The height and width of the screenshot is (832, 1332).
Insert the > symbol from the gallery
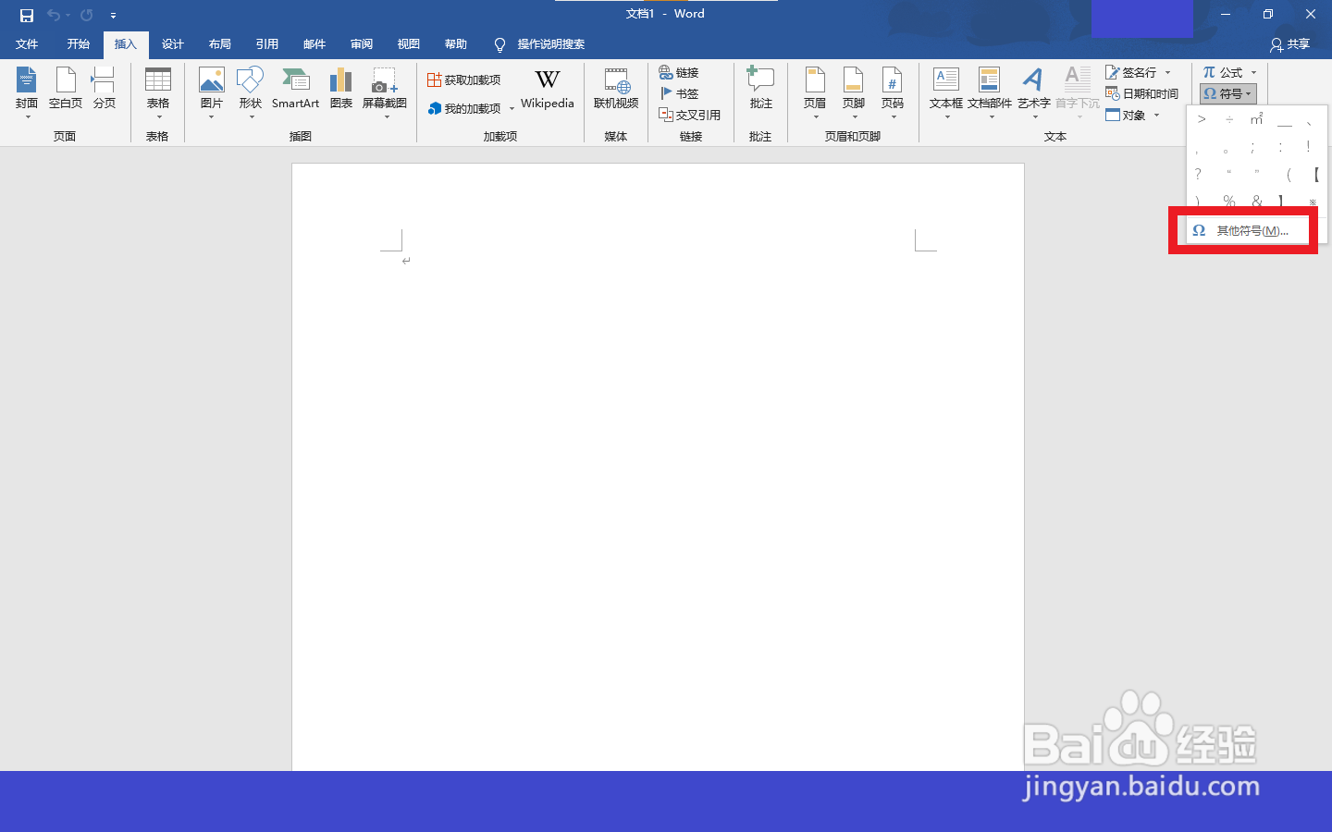(1202, 119)
